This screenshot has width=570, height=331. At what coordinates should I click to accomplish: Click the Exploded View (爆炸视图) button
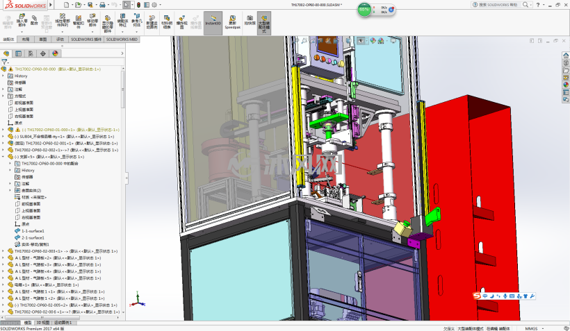tap(181, 22)
